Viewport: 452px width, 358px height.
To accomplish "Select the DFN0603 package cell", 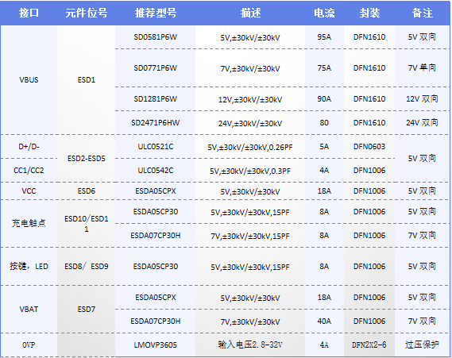I will point(369,147).
